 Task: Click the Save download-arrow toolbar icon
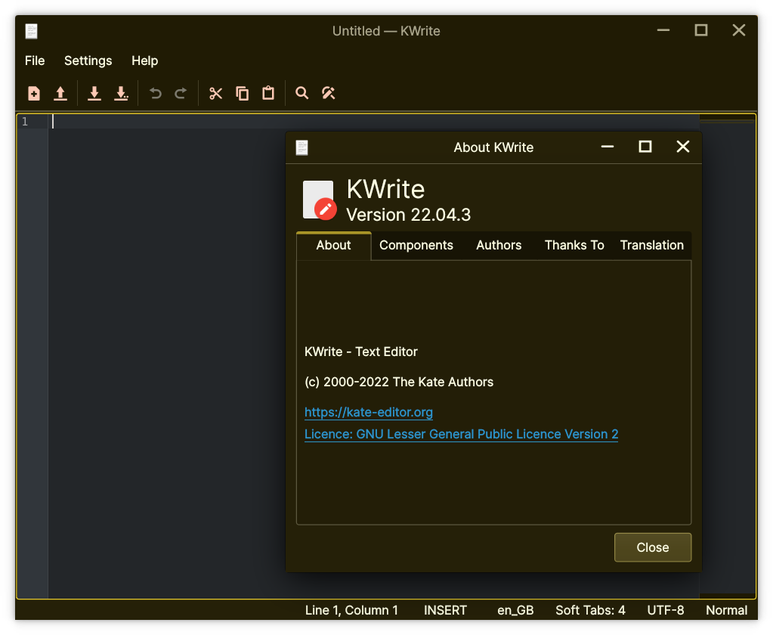click(94, 93)
